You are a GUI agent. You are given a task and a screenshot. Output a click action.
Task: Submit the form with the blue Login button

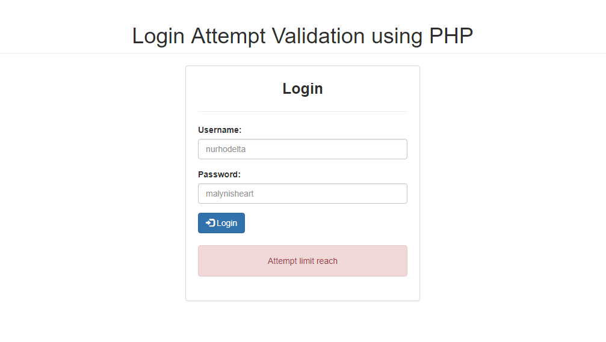point(221,223)
